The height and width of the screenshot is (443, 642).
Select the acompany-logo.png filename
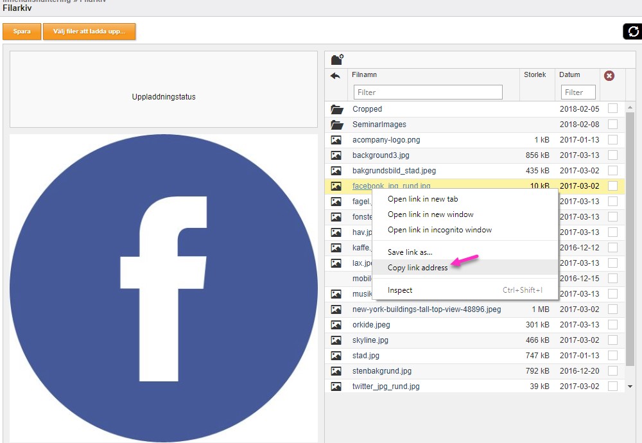coord(386,140)
